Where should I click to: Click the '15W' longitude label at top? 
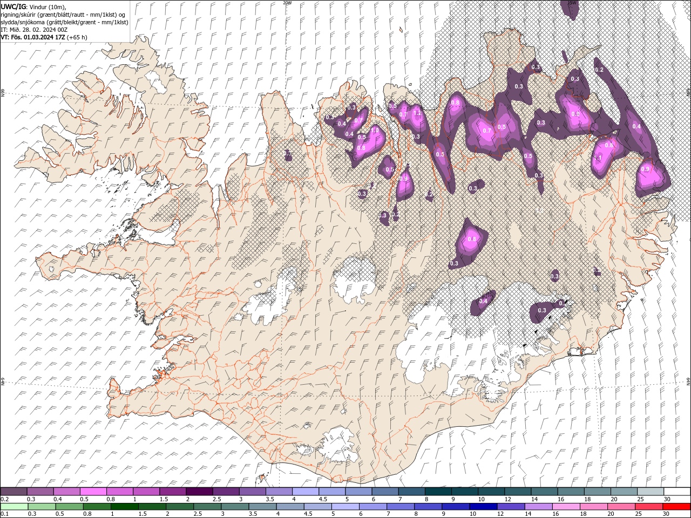coord(572,3)
